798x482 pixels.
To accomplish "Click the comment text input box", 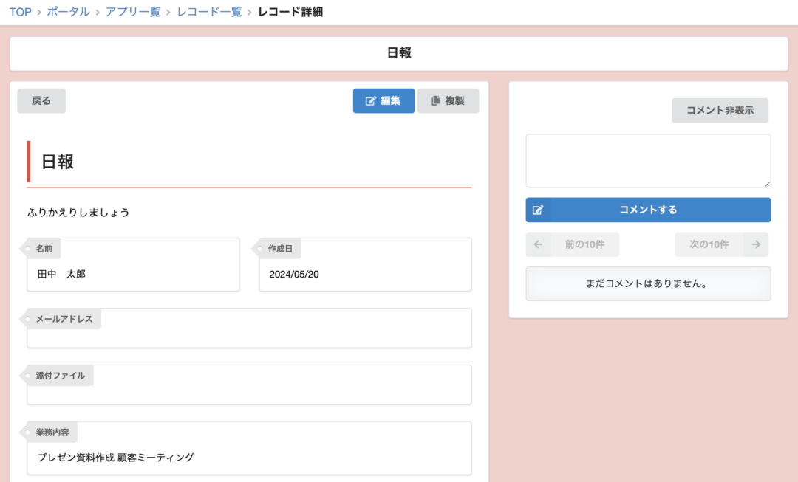I will point(648,160).
